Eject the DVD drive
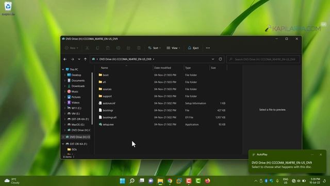Viewport: 330px width, 186px height. (193, 48)
